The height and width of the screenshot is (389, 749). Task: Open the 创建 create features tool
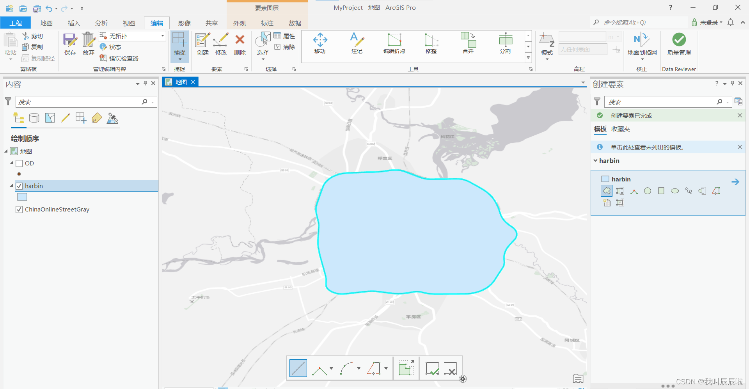pyautogui.click(x=202, y=44)
